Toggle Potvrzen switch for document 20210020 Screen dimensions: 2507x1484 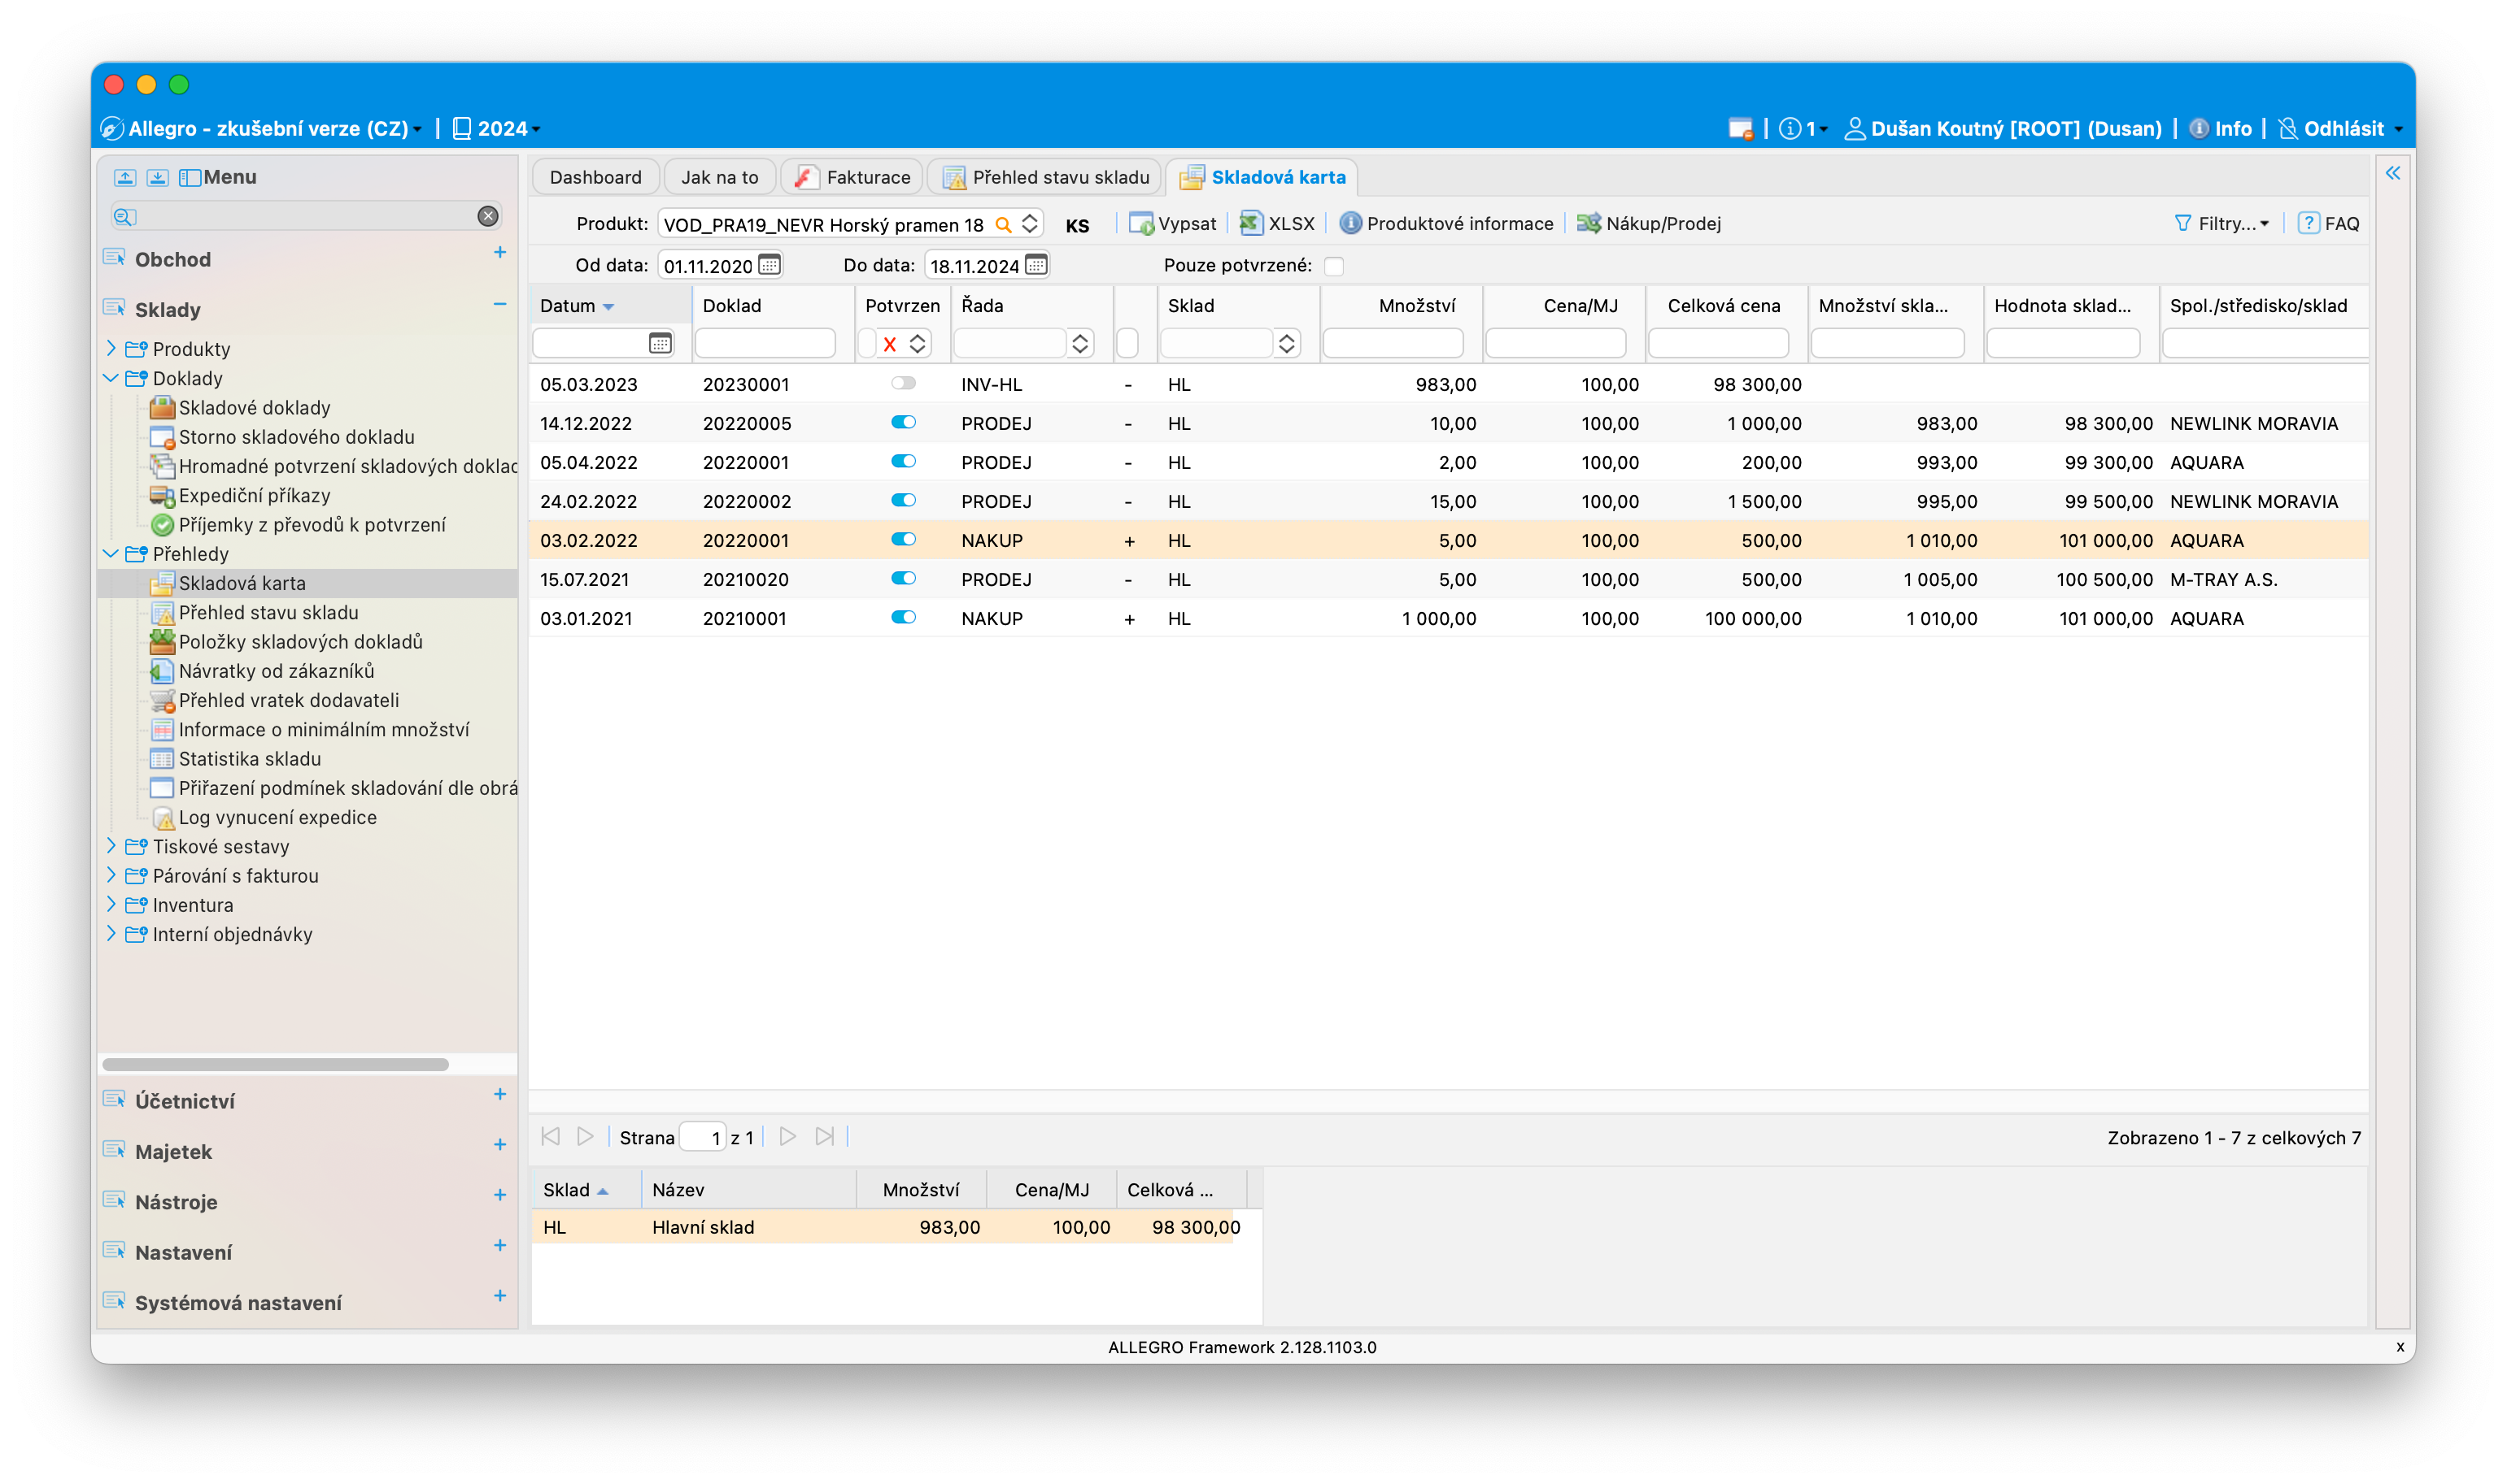click(903, 578)
